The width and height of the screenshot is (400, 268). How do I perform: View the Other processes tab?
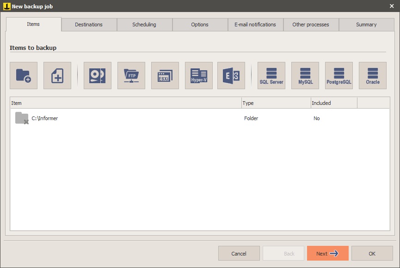[x=311, y=24]
